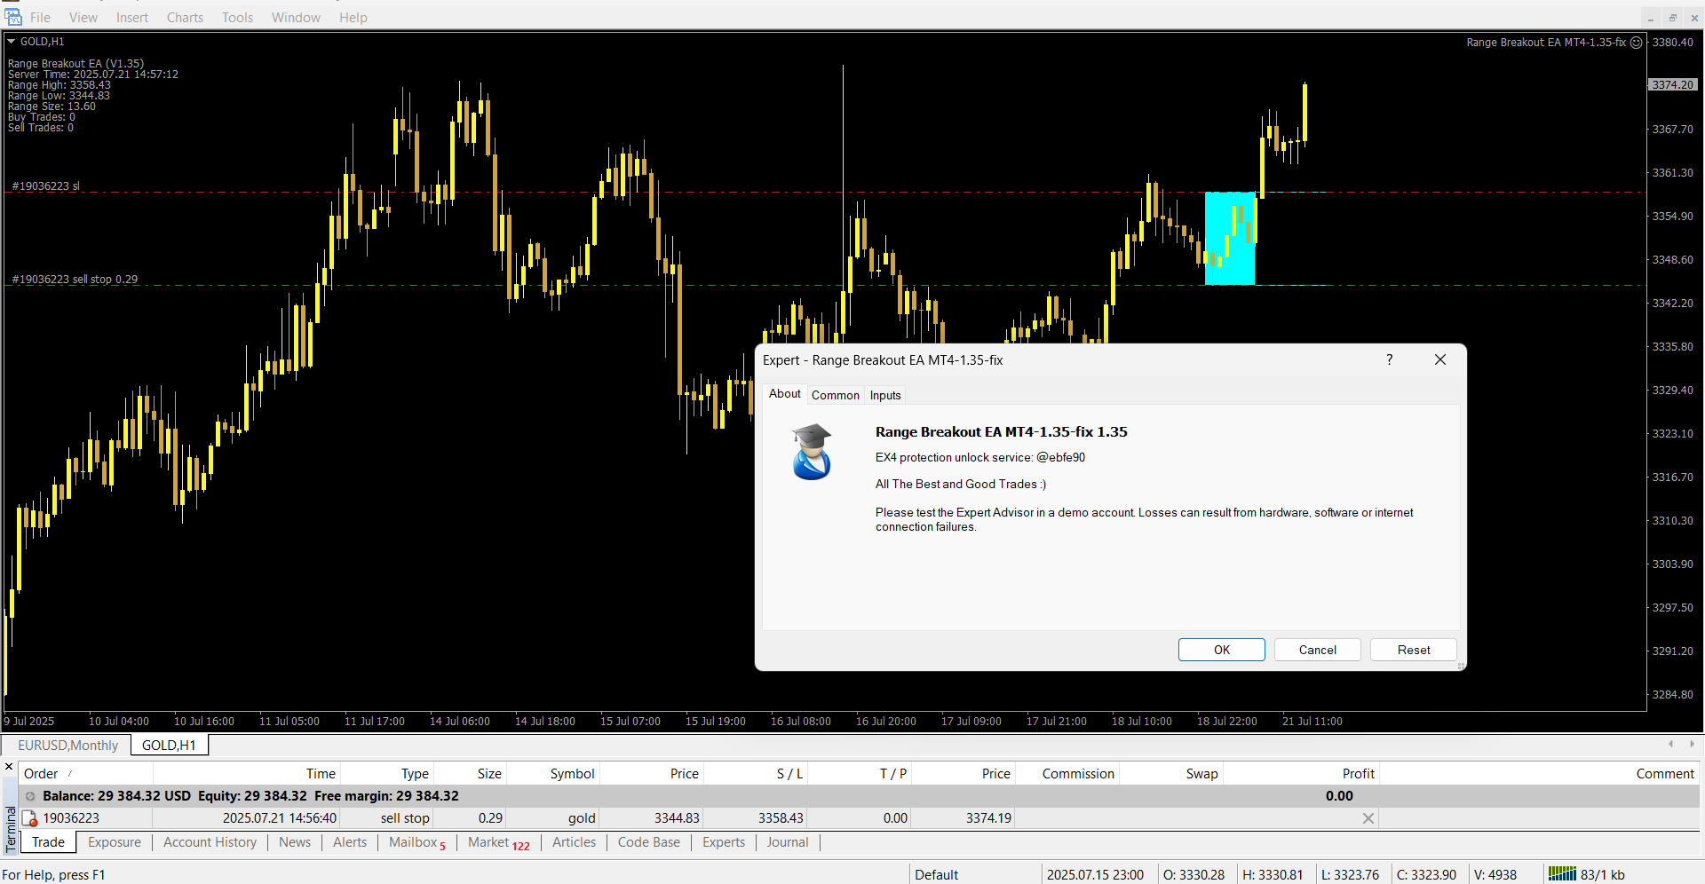
Task: Open the Exposure tab
Action: tap(115, 842)
